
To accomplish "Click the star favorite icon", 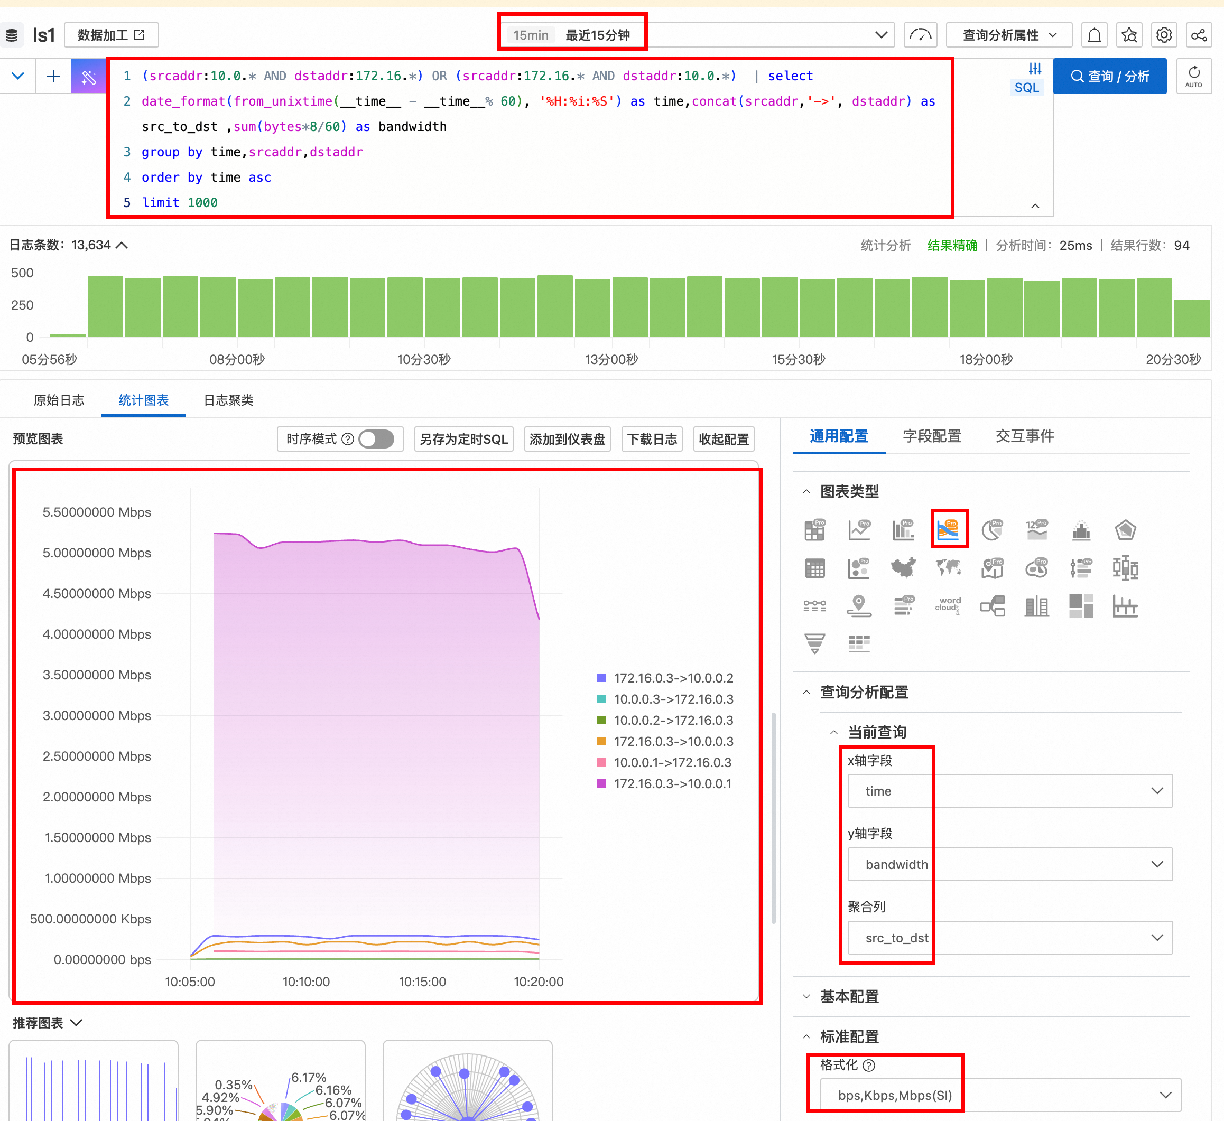I will click(x=1129, y=35).
